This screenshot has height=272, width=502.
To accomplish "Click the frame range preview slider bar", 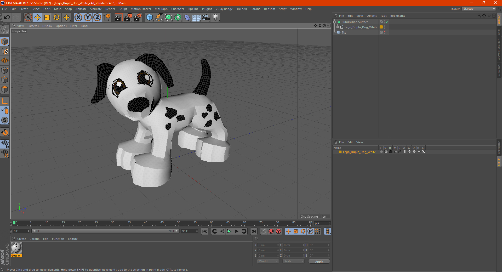I will pos(105,231).
